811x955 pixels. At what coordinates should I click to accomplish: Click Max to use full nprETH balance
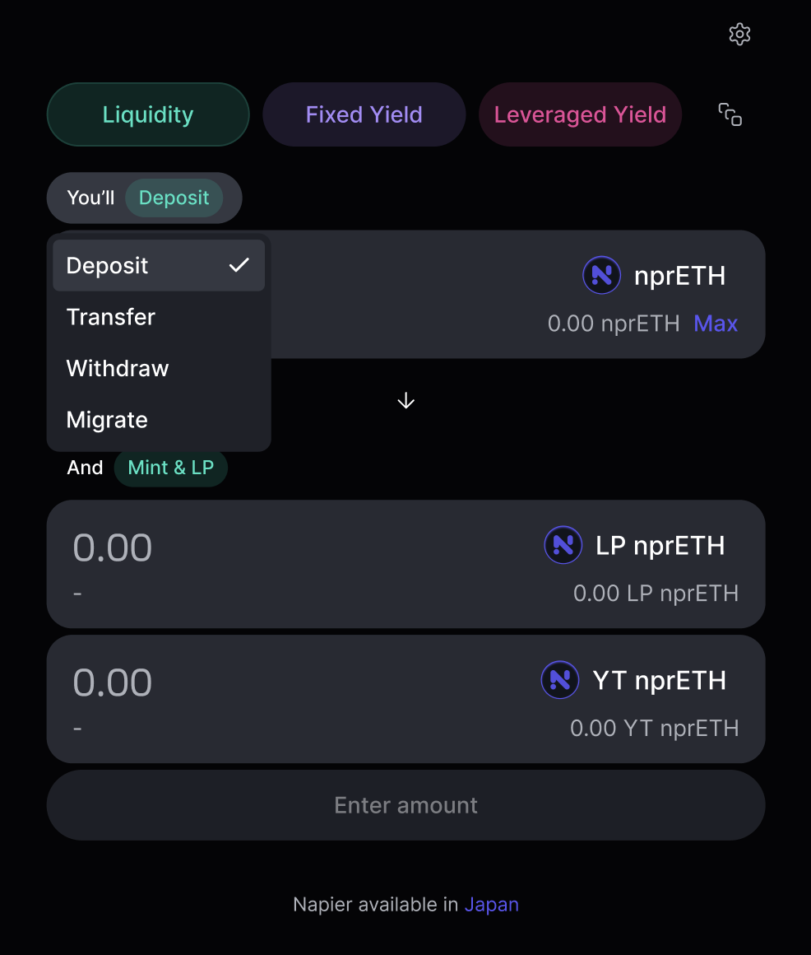pyautogui.click(x=716, y=324)
